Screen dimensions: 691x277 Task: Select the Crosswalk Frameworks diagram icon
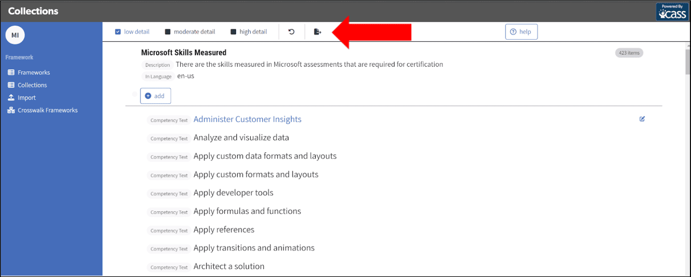click(x=10, y=110)
